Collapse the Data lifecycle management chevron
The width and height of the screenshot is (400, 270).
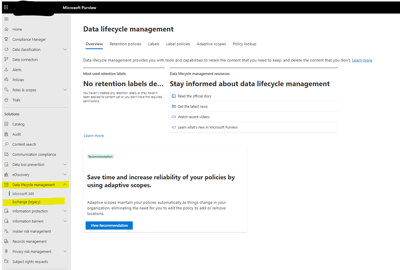(65, 185)
